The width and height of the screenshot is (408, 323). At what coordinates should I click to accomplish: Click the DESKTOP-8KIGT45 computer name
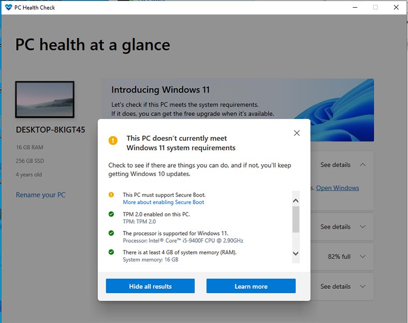50,129
